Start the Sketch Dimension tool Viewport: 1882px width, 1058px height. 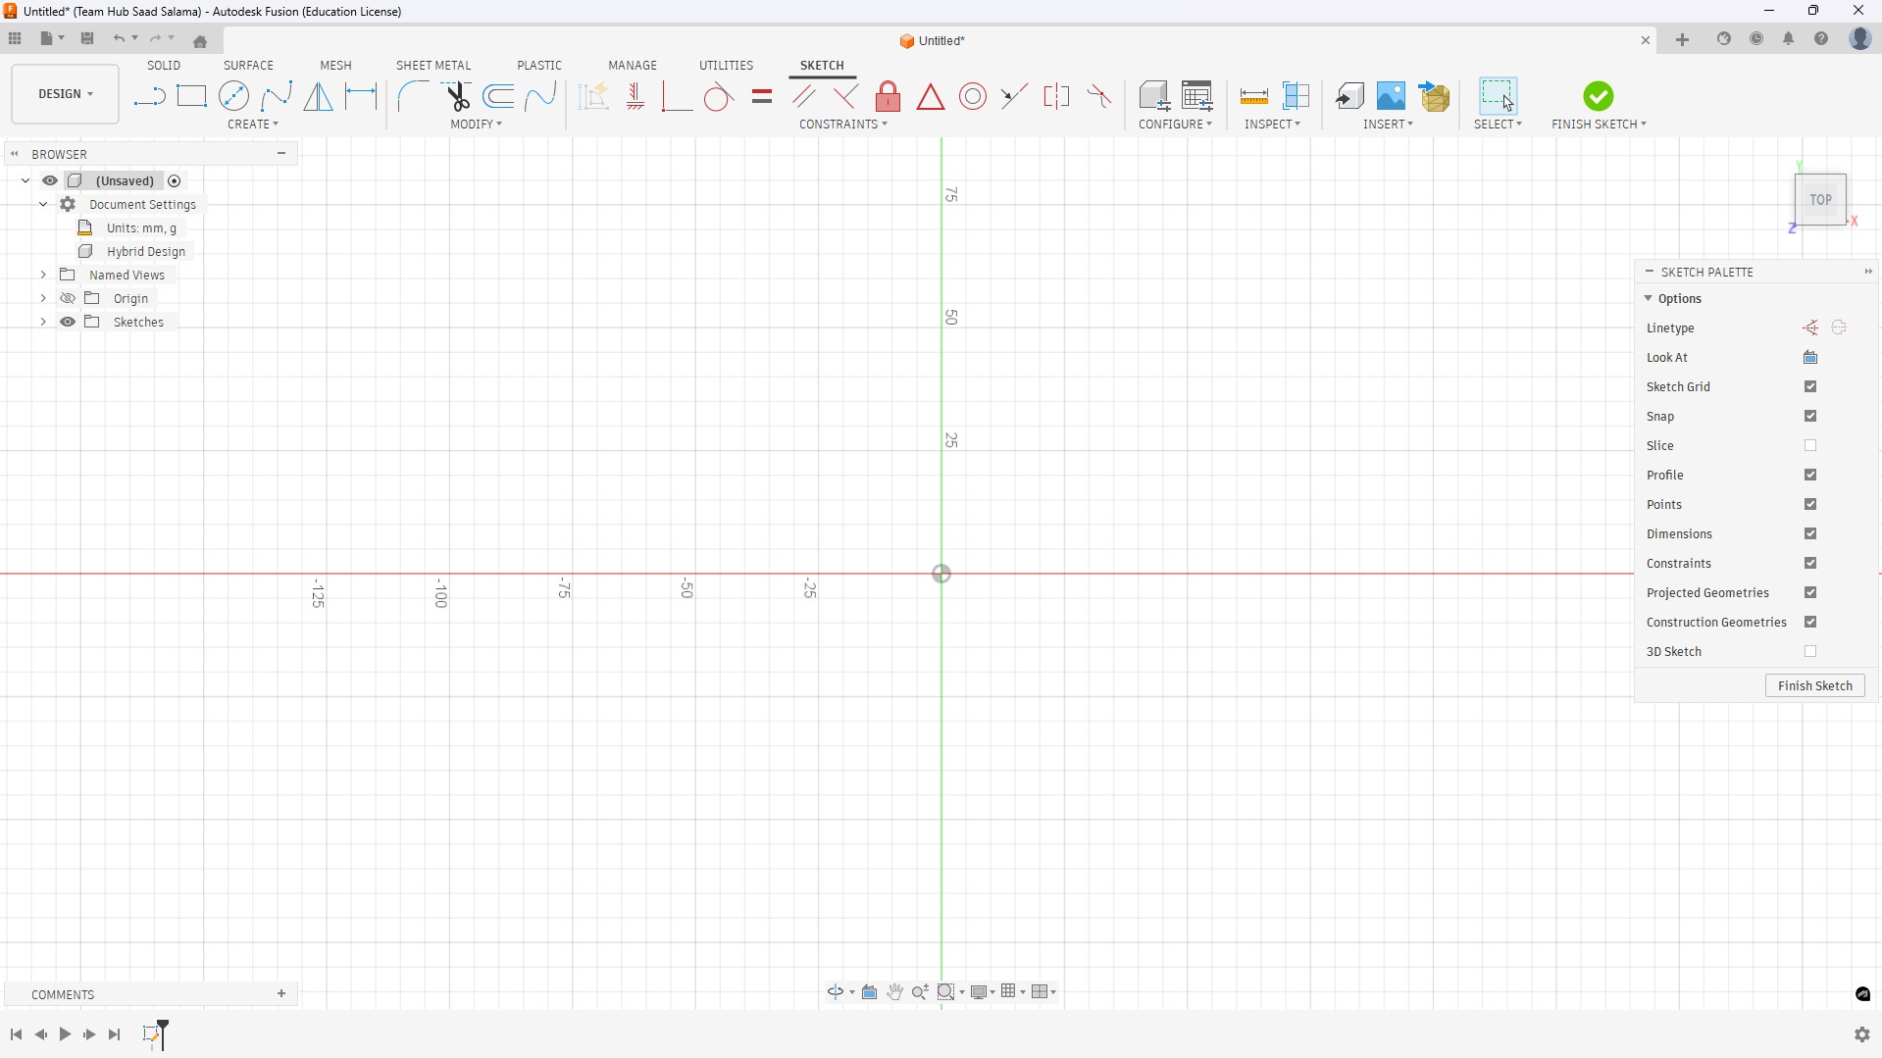[361, 96]
